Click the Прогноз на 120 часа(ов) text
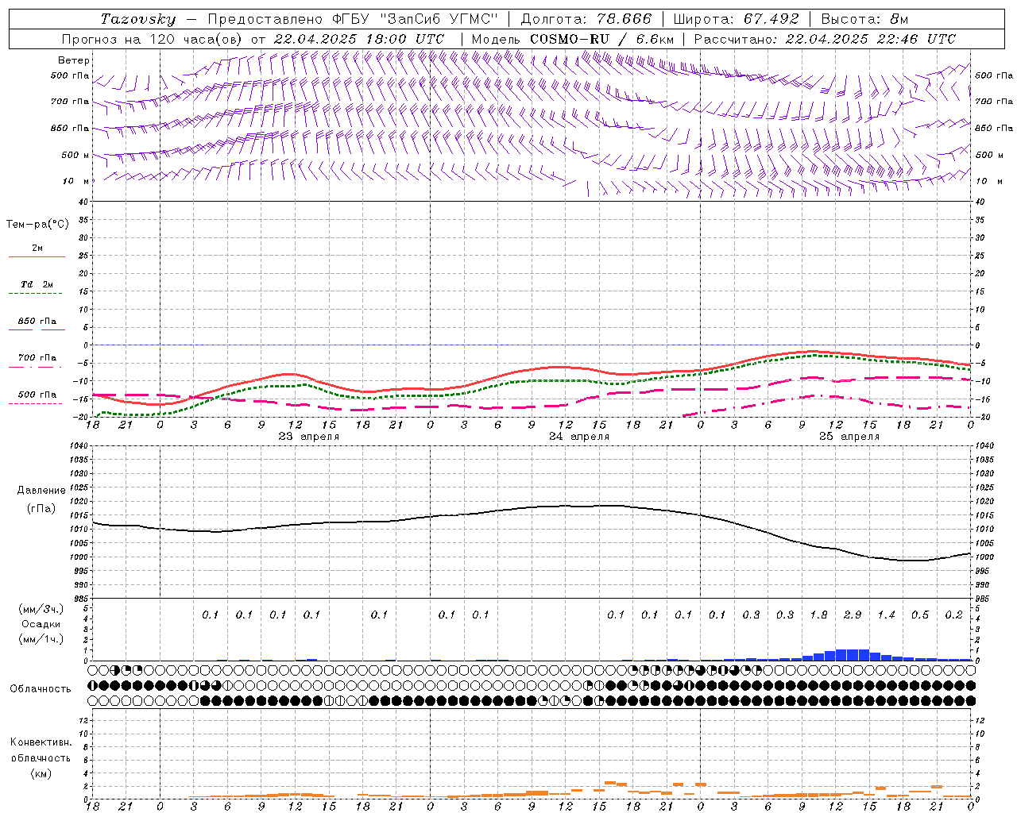Screen dimensions: 1017x813 coord(153,39)
